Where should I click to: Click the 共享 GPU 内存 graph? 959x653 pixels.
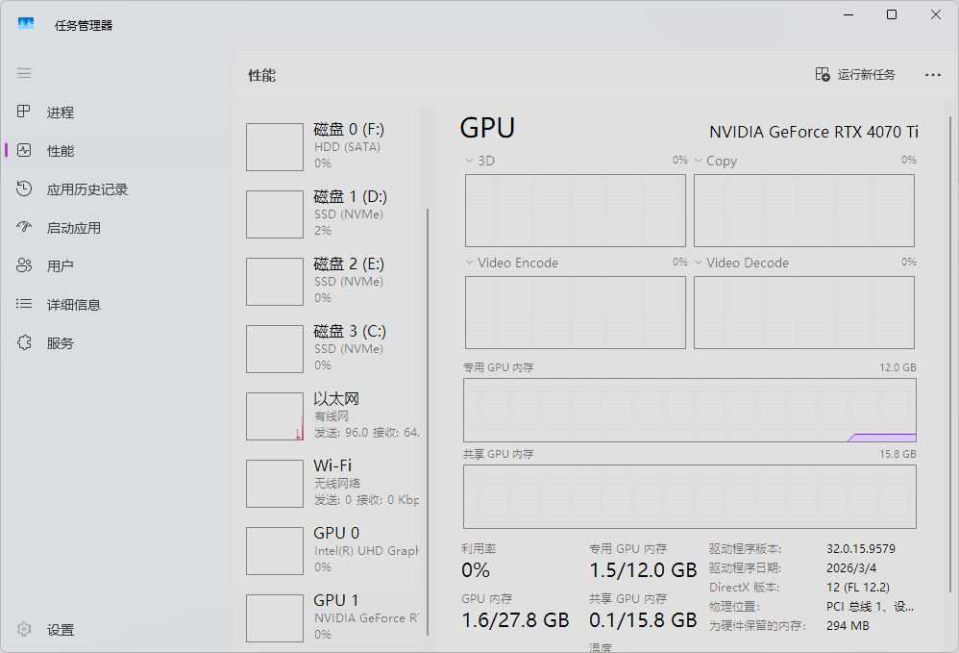690,496
